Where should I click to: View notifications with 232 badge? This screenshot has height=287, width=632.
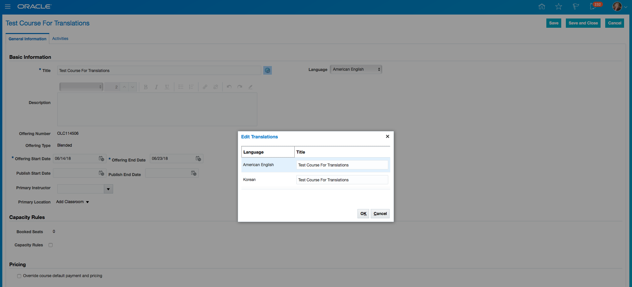pyautogui.click(x=594, y=6)
